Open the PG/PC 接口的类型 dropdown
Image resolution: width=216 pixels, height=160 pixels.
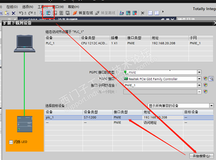point(199,72)
